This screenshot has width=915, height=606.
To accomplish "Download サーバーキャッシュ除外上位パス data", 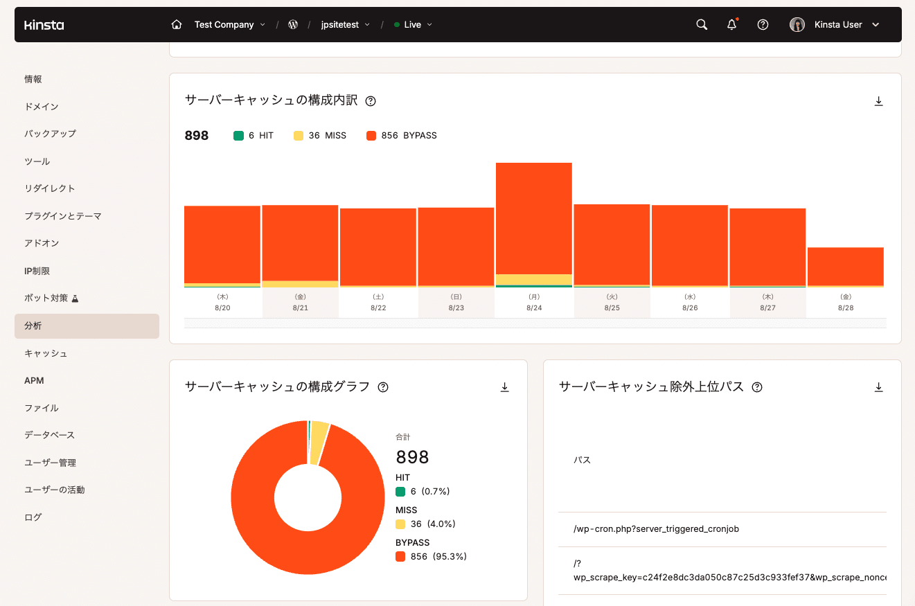I will (x=878, y=387).
